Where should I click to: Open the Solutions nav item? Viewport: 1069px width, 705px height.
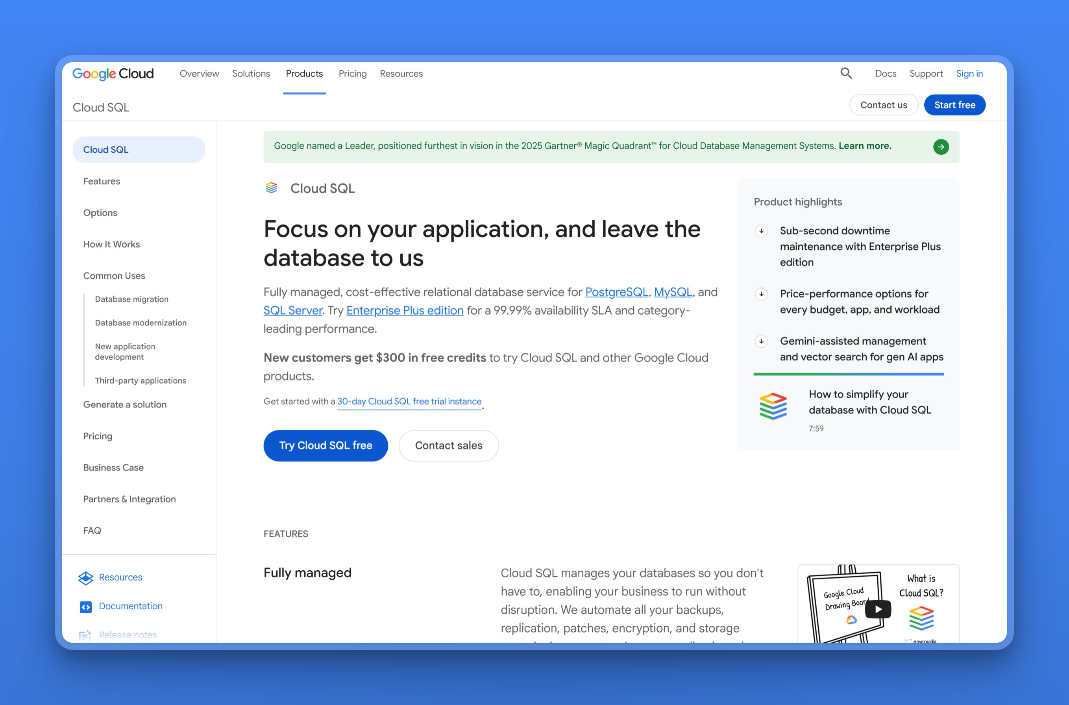251,73
